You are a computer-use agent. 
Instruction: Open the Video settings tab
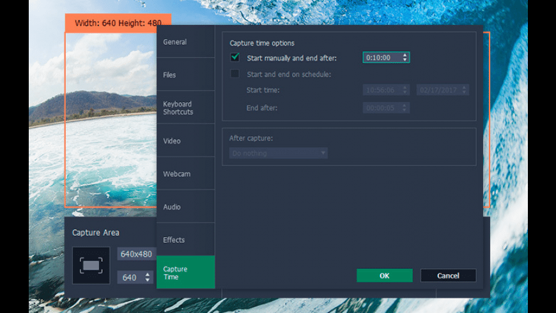point(185,141)
